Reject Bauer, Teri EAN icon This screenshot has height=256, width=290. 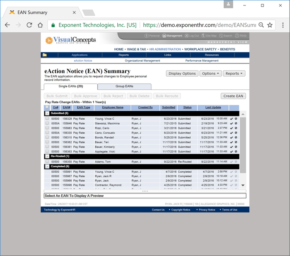click(x=236, y=142)
